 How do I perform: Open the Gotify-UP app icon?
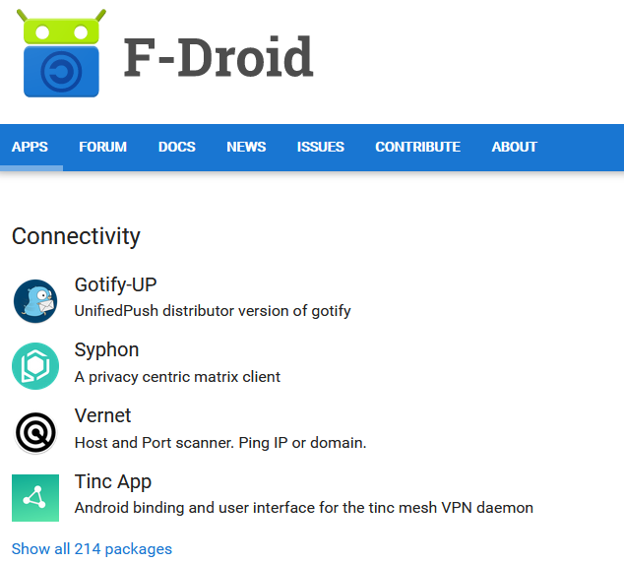[35, 300]
